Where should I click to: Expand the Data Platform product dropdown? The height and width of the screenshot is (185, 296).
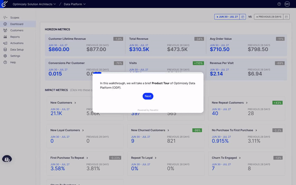[x=75, y=4]
